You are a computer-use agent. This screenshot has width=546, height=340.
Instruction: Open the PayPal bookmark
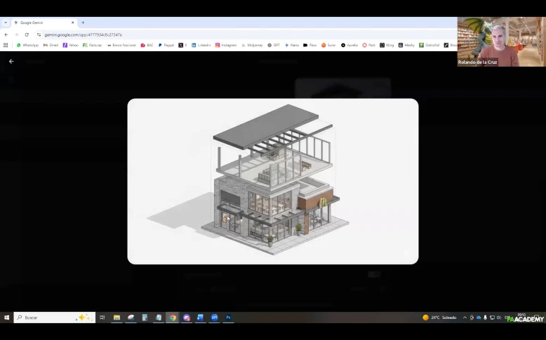point(166,45)
